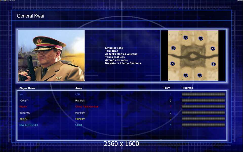Click the 'USA' army entry for leo

(x=78, y=94)
